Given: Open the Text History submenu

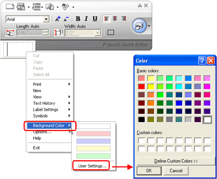Looking at the screenshot, I should point(50,103).
